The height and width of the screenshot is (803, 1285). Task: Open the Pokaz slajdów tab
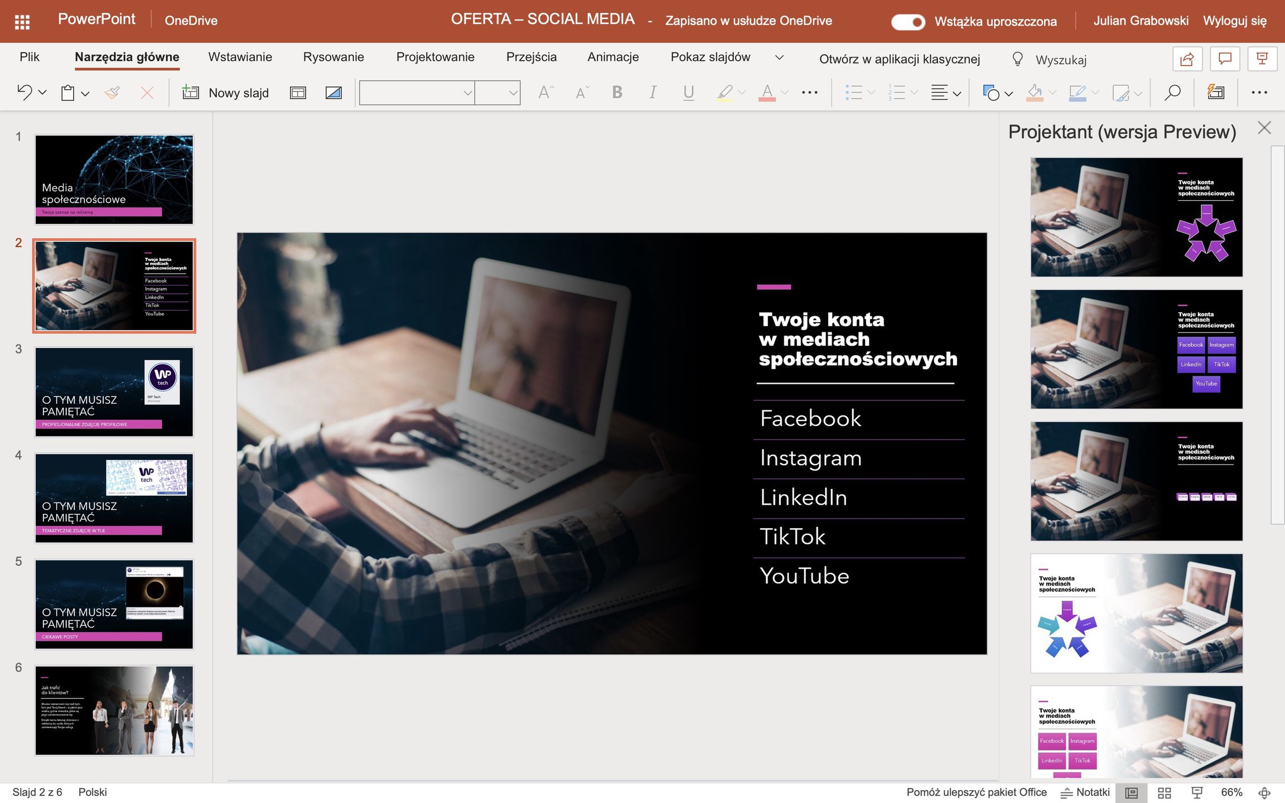coord(711,57)
